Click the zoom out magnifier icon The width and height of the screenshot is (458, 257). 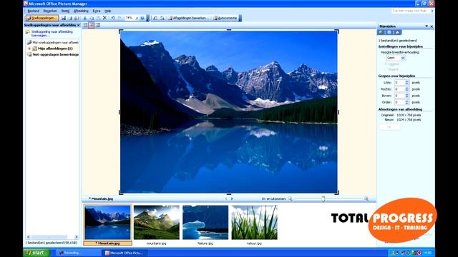coord(291,198)
